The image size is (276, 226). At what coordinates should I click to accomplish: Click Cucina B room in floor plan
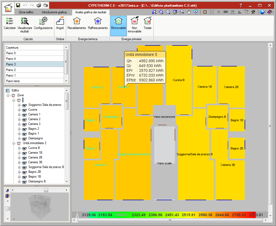179,80
